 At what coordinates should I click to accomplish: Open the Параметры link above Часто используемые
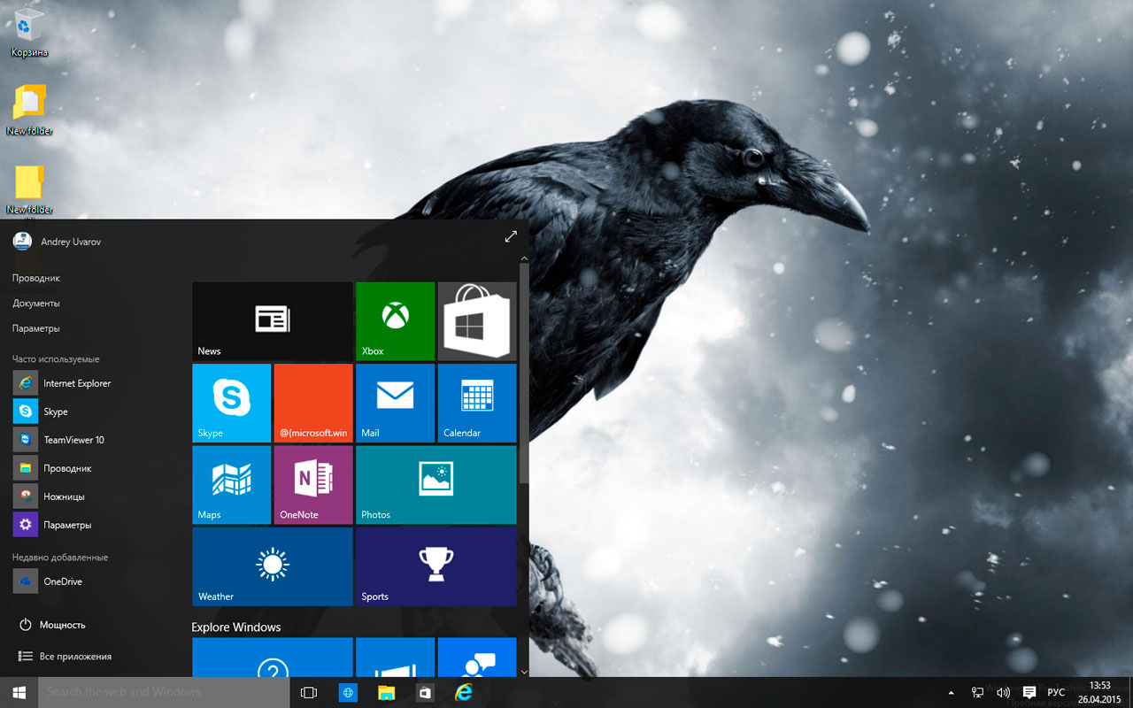point(36,328)
